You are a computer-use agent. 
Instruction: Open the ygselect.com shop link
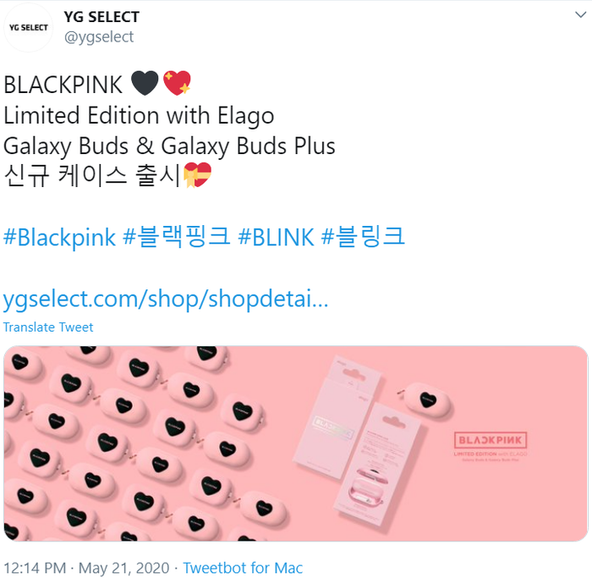pos(166,299)
